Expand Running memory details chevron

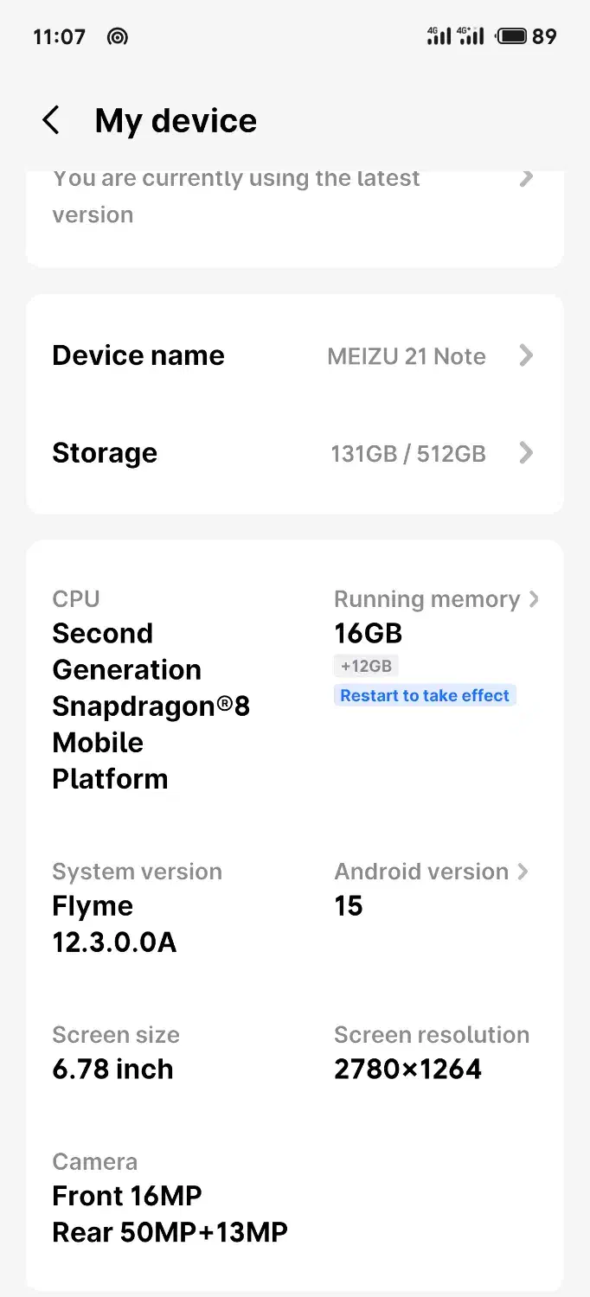pos(534,598)
